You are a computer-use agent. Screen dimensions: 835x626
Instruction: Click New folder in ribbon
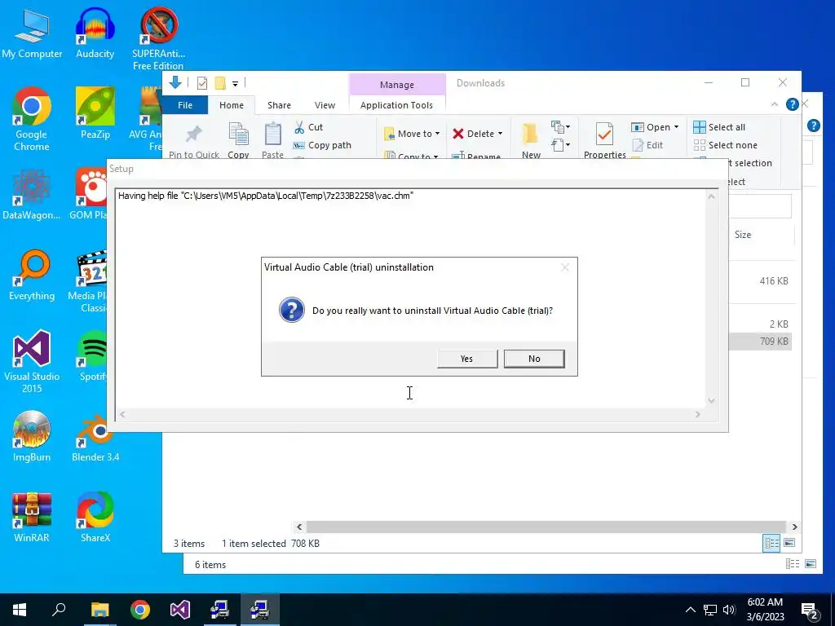pos(531,140)
